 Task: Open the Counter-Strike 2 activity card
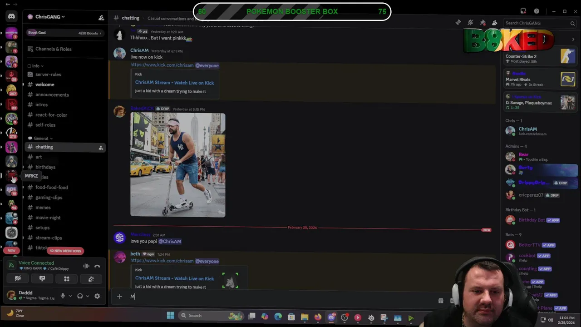coord(540,57)
